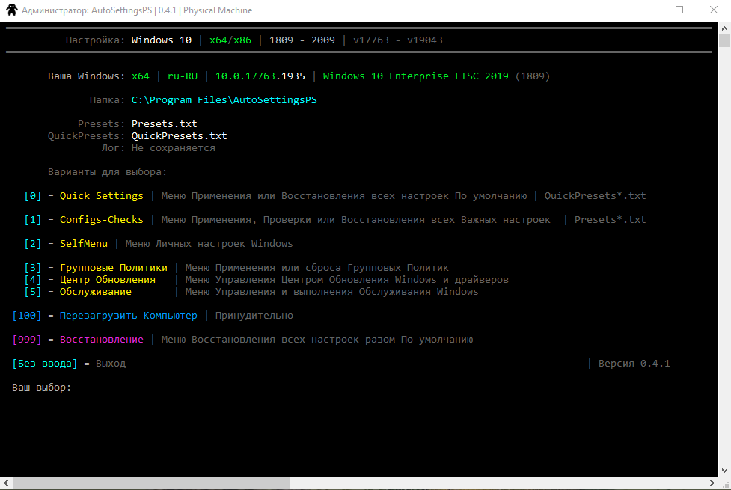Click the "Не сохраняется" log status text
This screenshot has height=490, width=731.
[173, 148]
